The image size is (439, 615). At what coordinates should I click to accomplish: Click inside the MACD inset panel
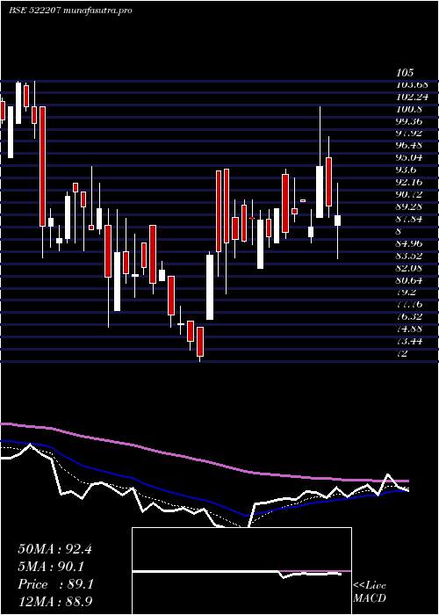(241, 571)
